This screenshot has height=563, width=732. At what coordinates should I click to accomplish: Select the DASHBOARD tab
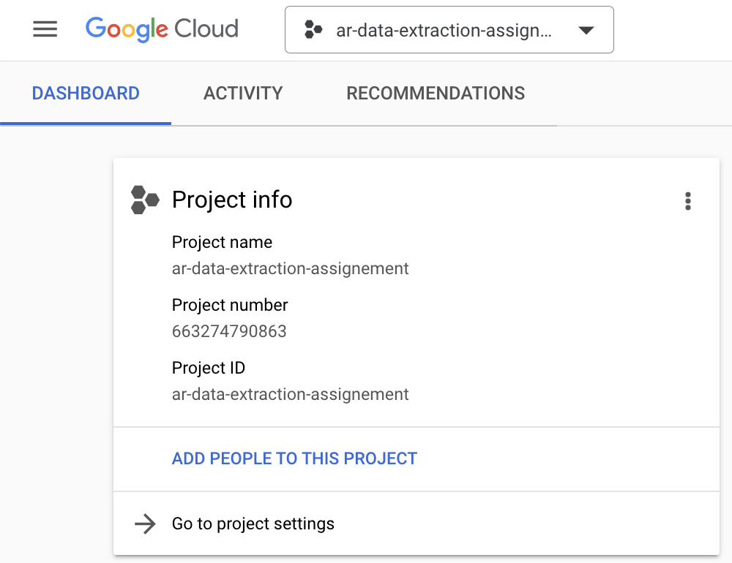pos(86,93)
